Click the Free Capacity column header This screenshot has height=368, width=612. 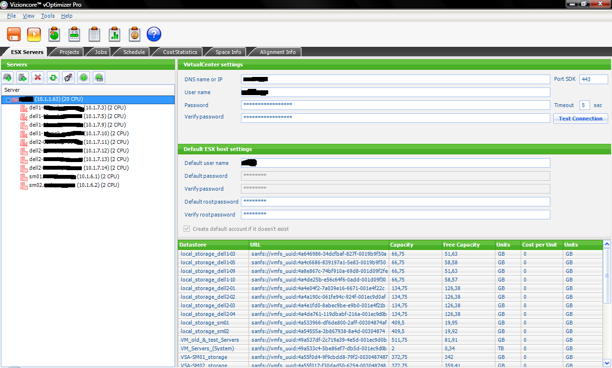[x=461, y=245]
